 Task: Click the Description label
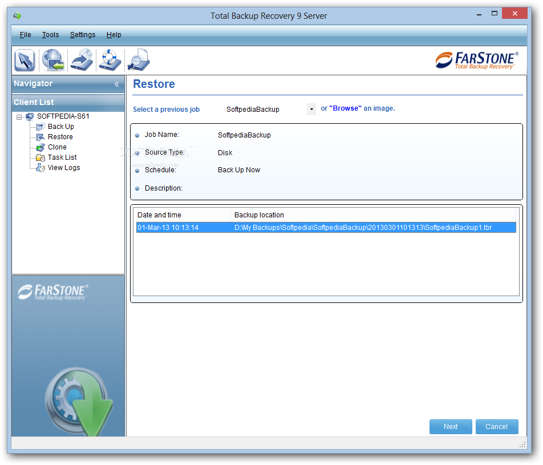click(x=164, y=188)
